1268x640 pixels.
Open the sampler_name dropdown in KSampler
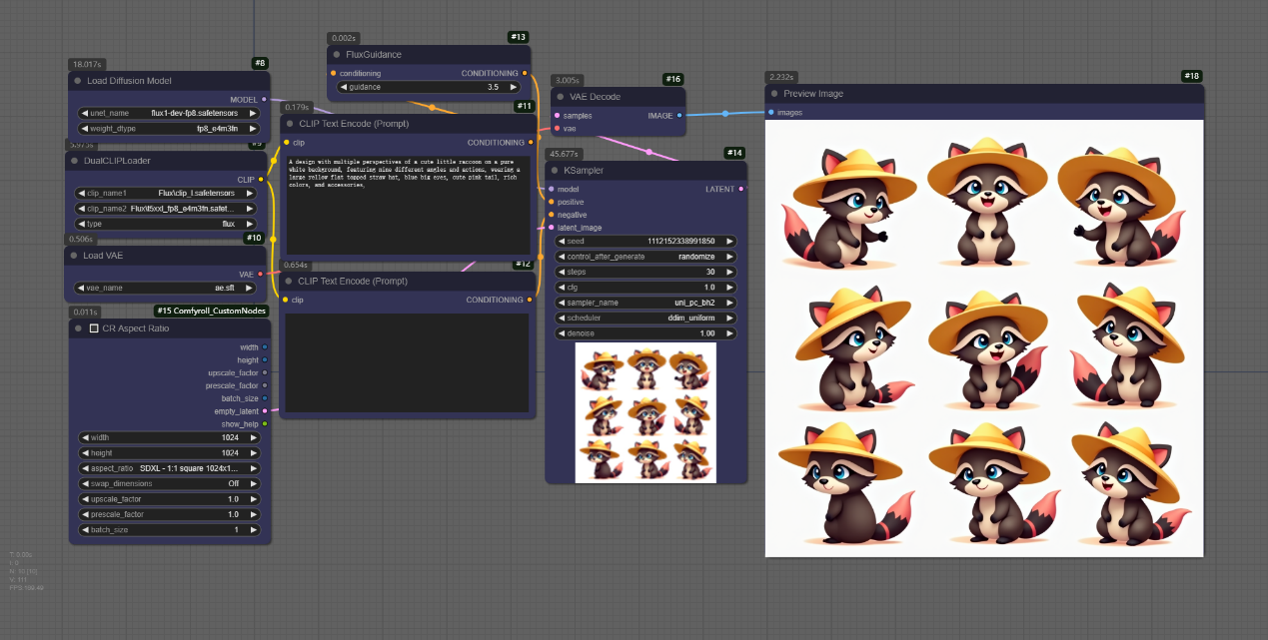[x=645, y=303]
